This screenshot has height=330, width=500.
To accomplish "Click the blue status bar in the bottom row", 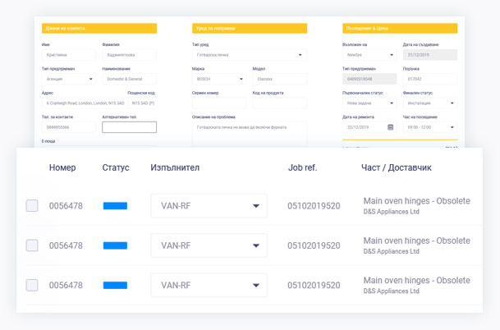I will tap(115, 285).
